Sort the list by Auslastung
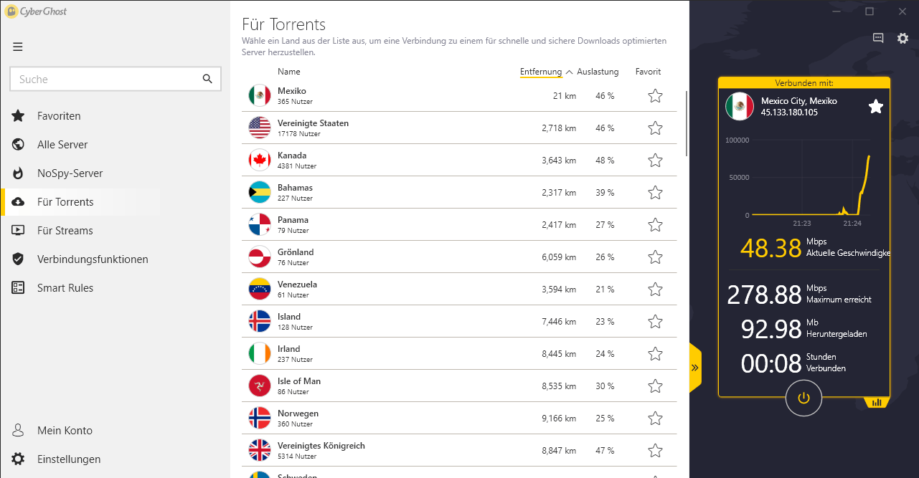The width and height of the screenshot is (919, 478). [x=598, y=72]
